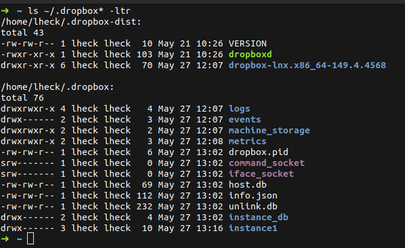Image resolution: width=405 pixels, height=248 pixels.
Task: Click the logs directory entry
Action: click(x=240, y=109)
